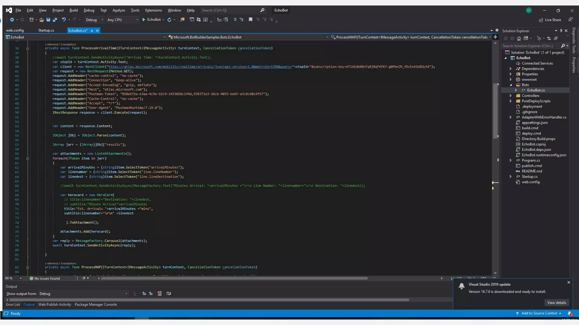
Task: Click Add to Source Control
Action: coord(539,313)
